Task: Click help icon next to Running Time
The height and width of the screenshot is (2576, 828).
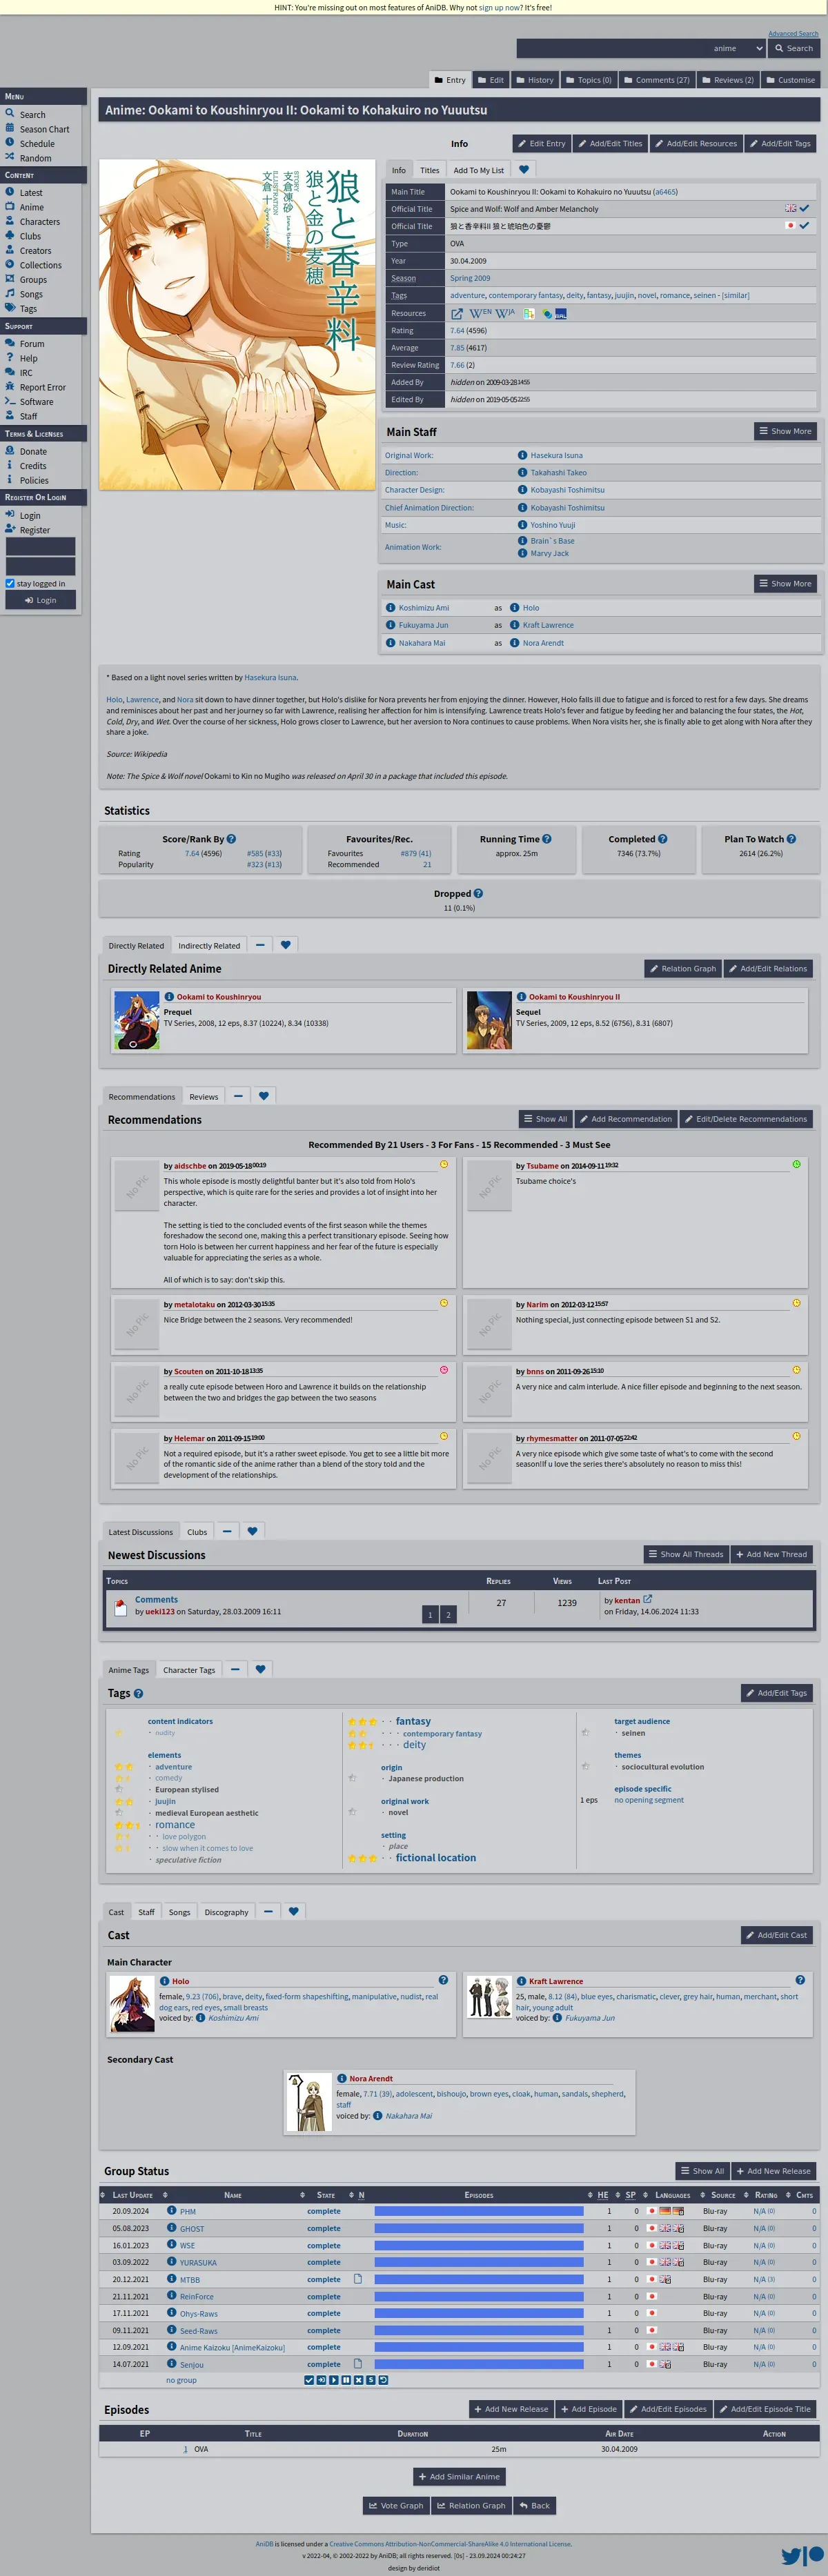Action: tap(546, 839)
